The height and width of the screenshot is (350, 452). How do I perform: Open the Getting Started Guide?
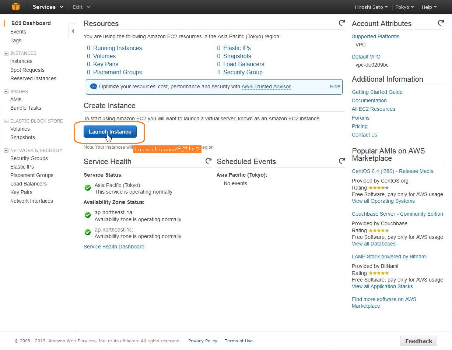[x=377, y=92]
